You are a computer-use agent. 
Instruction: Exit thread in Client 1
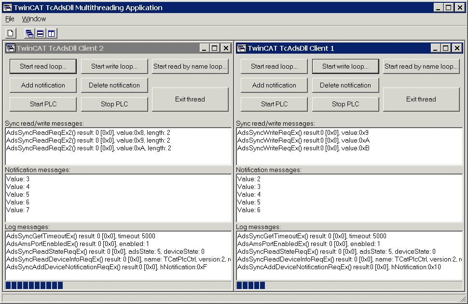click(x=421, y=99)
